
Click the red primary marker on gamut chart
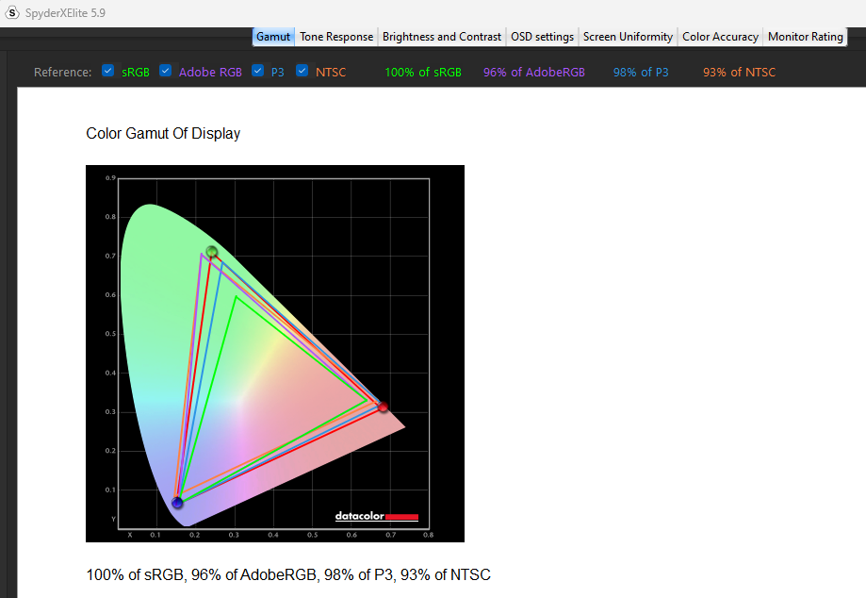(383, 407)
